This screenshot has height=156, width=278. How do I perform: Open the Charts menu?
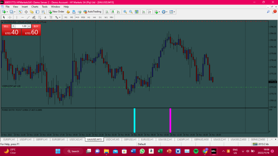[35, 7]
